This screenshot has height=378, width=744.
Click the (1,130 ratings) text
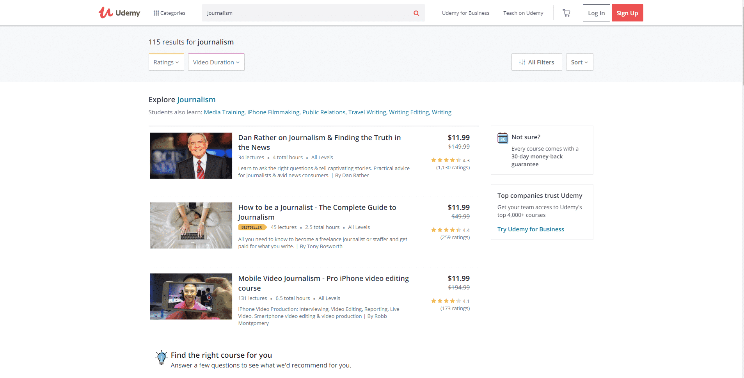453,168
